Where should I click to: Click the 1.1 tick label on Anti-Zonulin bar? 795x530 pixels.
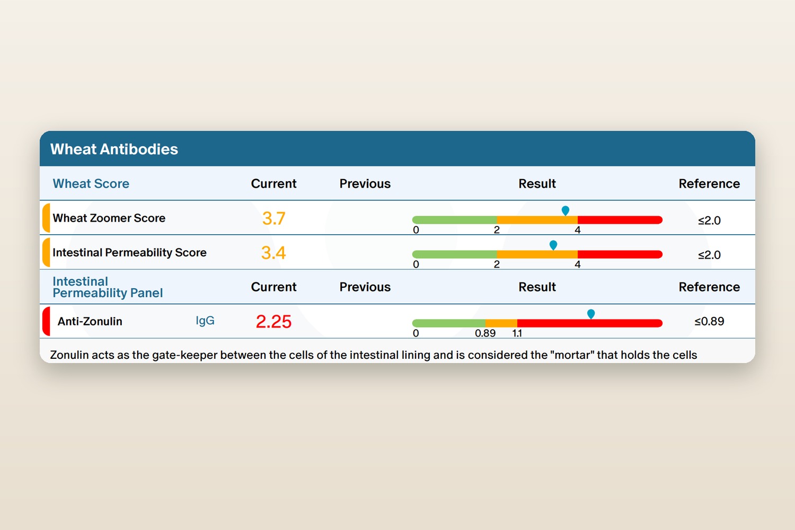point(517,333)
